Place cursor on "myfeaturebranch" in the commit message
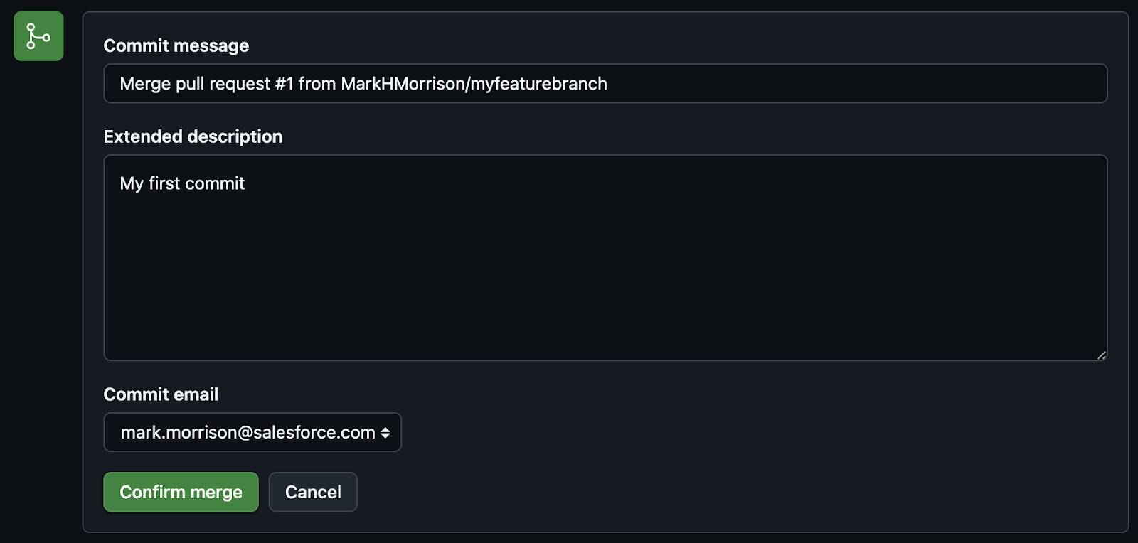The width and height of the screenshot is (1138, 543). click(x=539, y=84)
